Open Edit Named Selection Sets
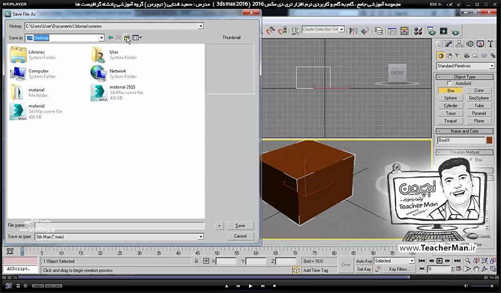 (295, 31)
